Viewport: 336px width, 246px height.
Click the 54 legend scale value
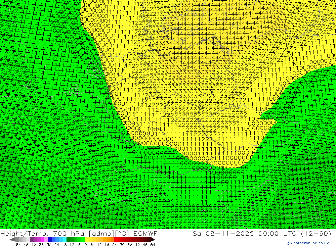(153, 245)
